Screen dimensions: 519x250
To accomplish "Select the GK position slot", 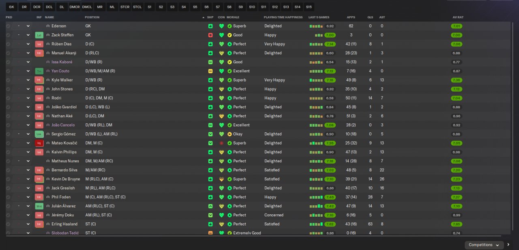I will tap(11, 7).
